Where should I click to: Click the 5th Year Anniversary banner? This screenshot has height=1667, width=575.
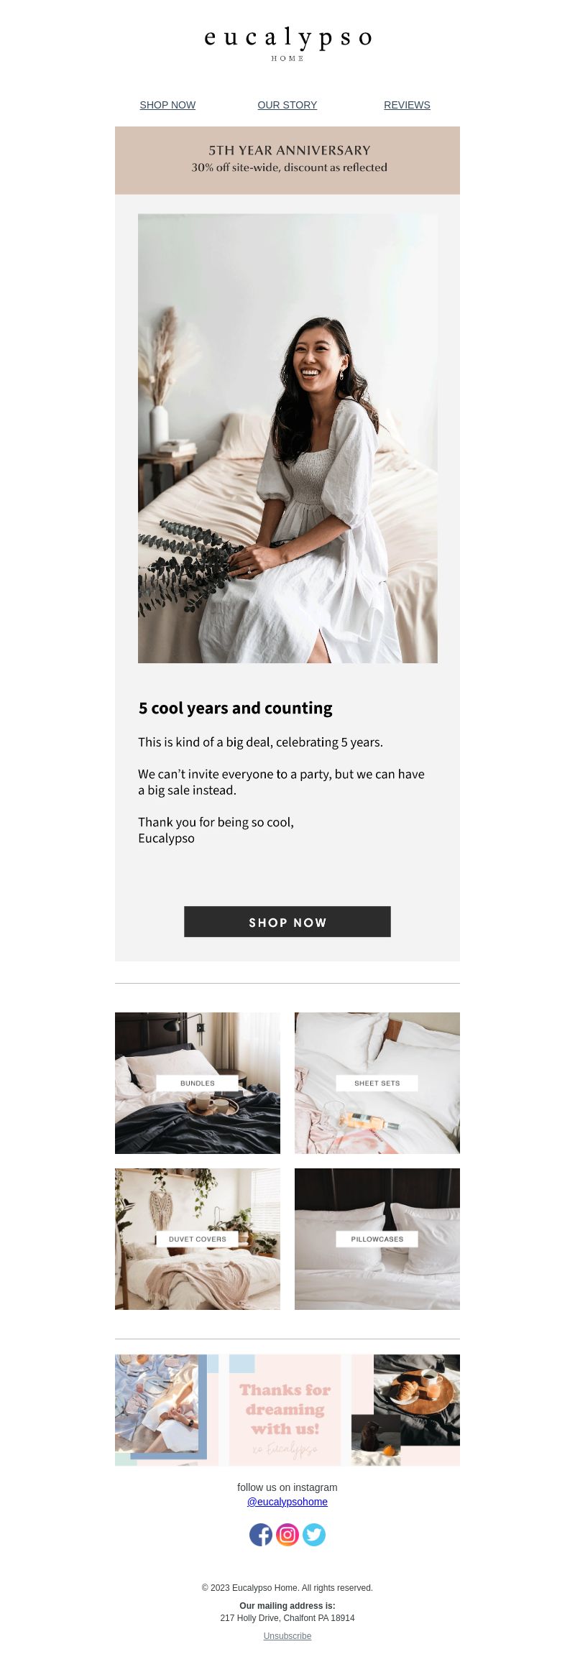(287, 160)
